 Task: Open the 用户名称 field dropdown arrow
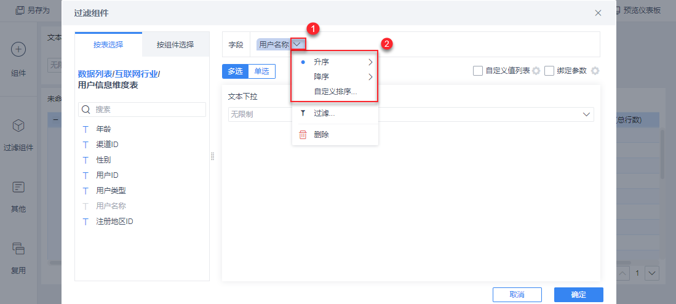pos(298,44)
